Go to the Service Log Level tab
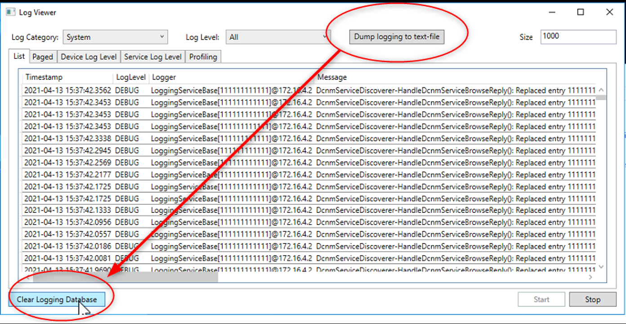 coord(153,57)
